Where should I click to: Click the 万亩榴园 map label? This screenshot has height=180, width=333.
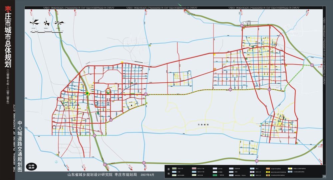point(203,125)
